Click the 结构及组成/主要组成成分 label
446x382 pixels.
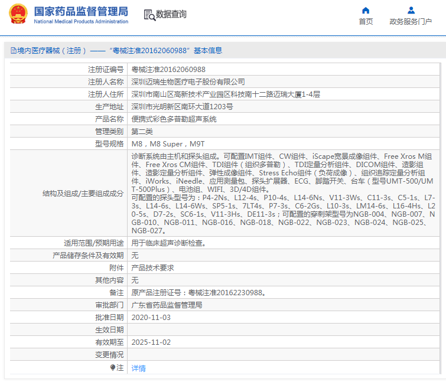tap(83, 194)
